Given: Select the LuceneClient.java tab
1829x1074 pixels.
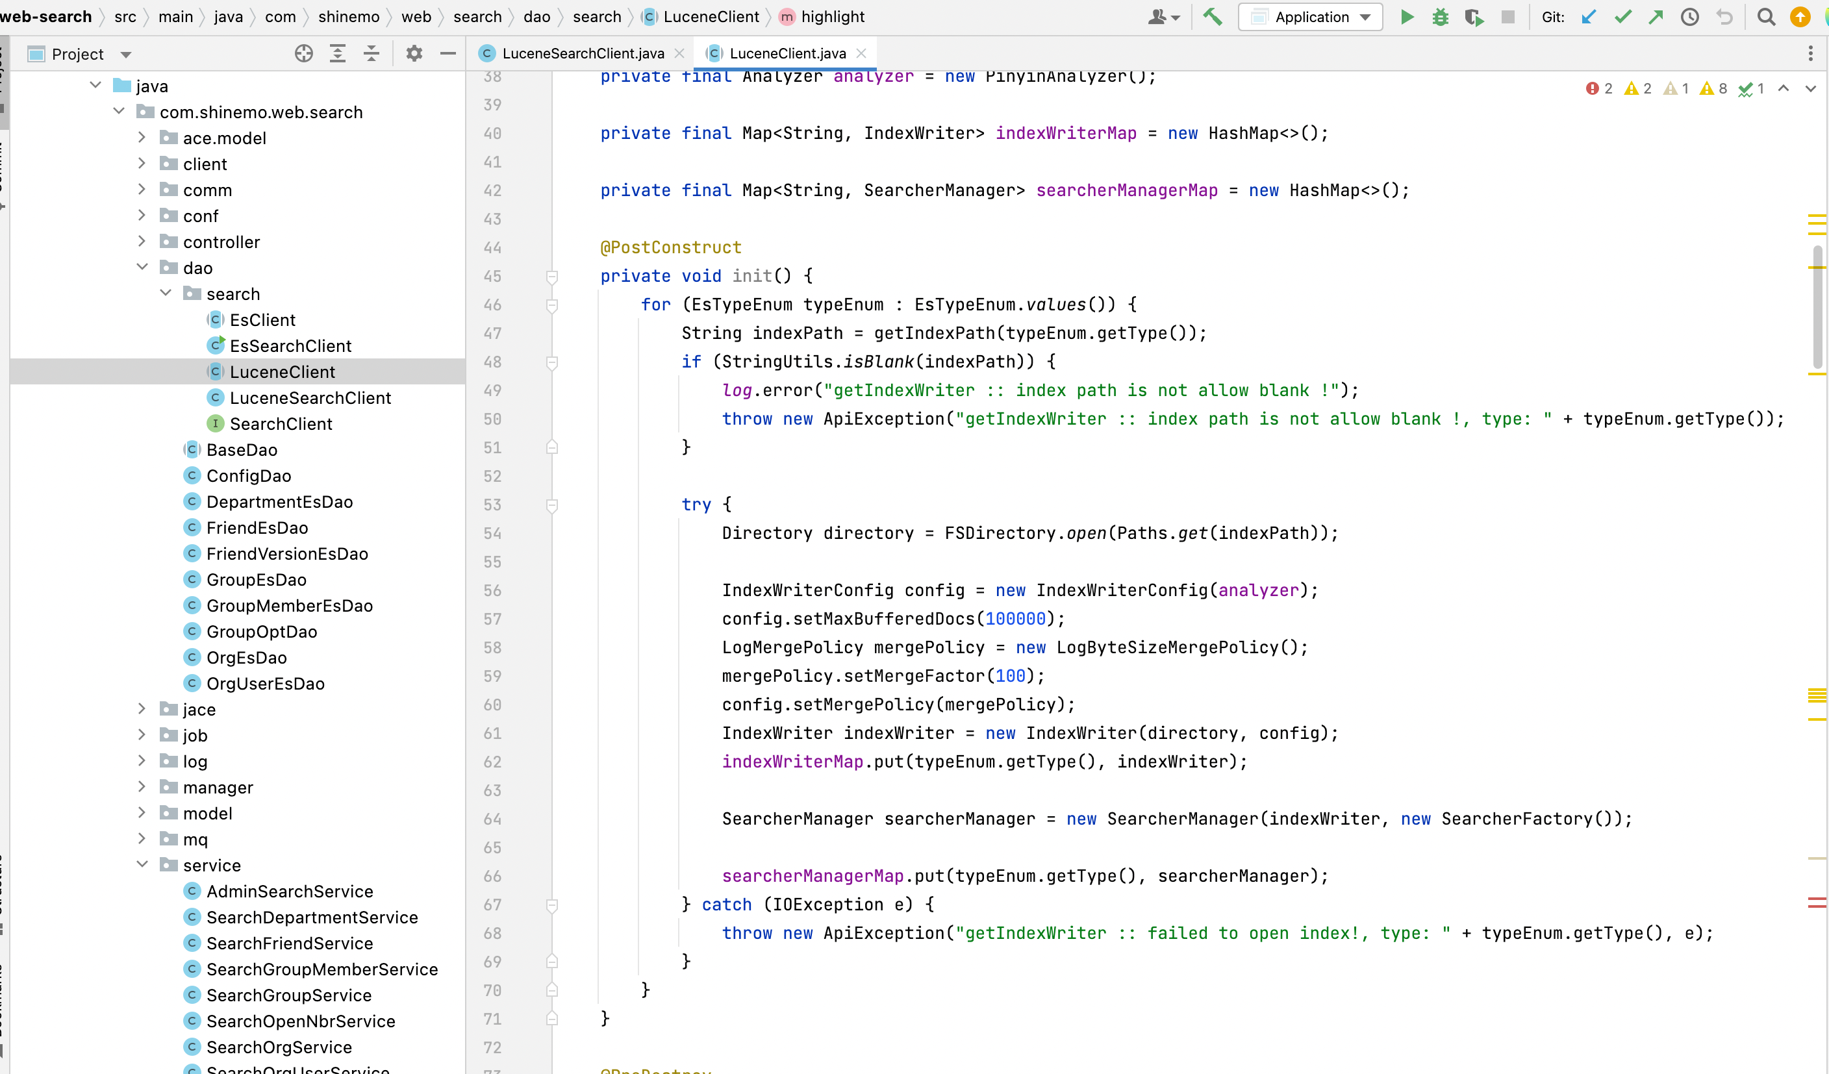Looking at the screenshot, I should click(x=781, y=54).
